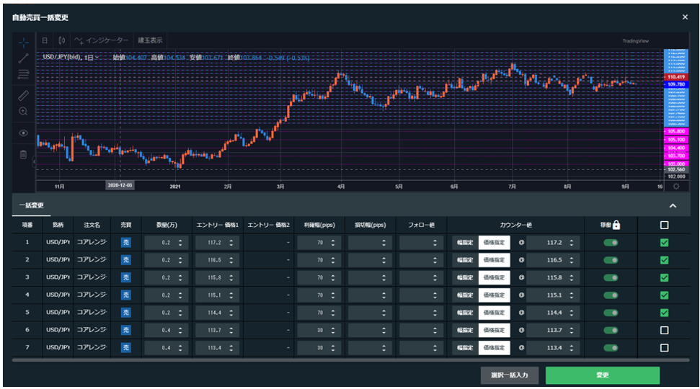This screenshot has width=700, height=389.
Task: Uncheck the checkbox for row 2
Action: (664, 260)
